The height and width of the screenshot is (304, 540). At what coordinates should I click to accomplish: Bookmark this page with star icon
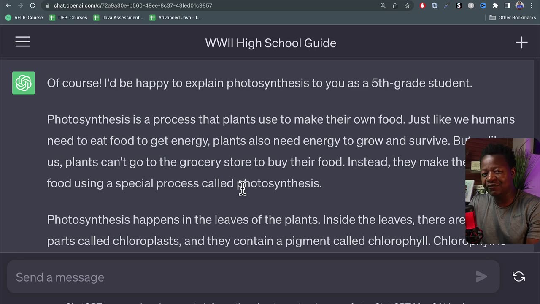pos(407,5)
